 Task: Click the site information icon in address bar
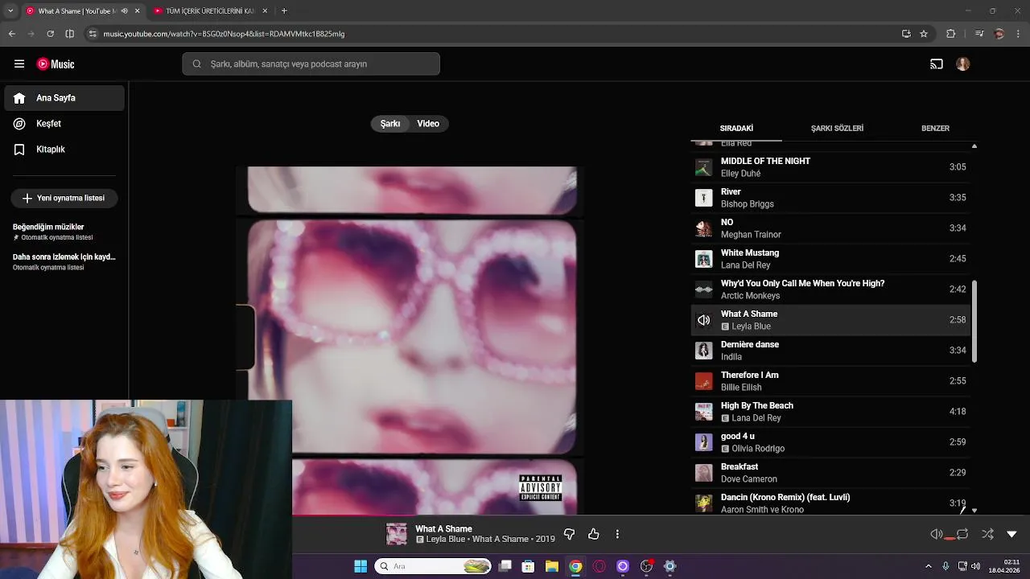click(x=93, y=34)
